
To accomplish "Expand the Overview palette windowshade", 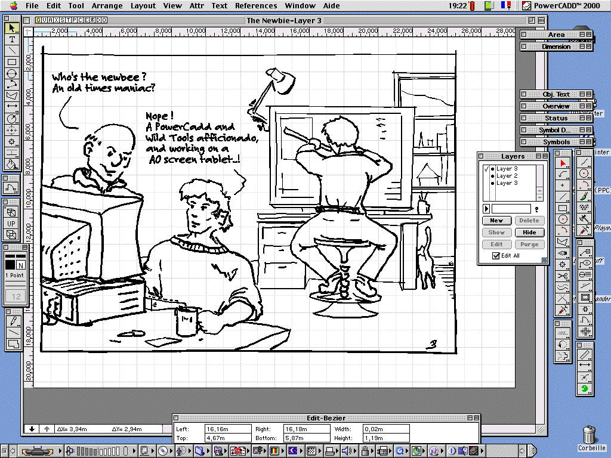I will tap(589, 106).
